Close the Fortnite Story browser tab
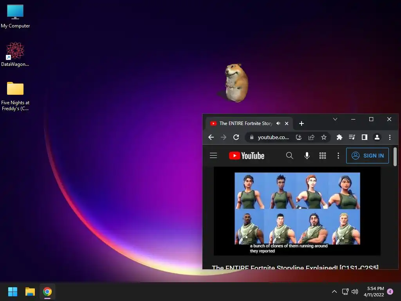This screenshot has height=301, width=401. tap(287, 123)
